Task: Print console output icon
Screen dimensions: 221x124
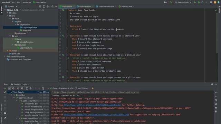Action: (x=216, y=108)
